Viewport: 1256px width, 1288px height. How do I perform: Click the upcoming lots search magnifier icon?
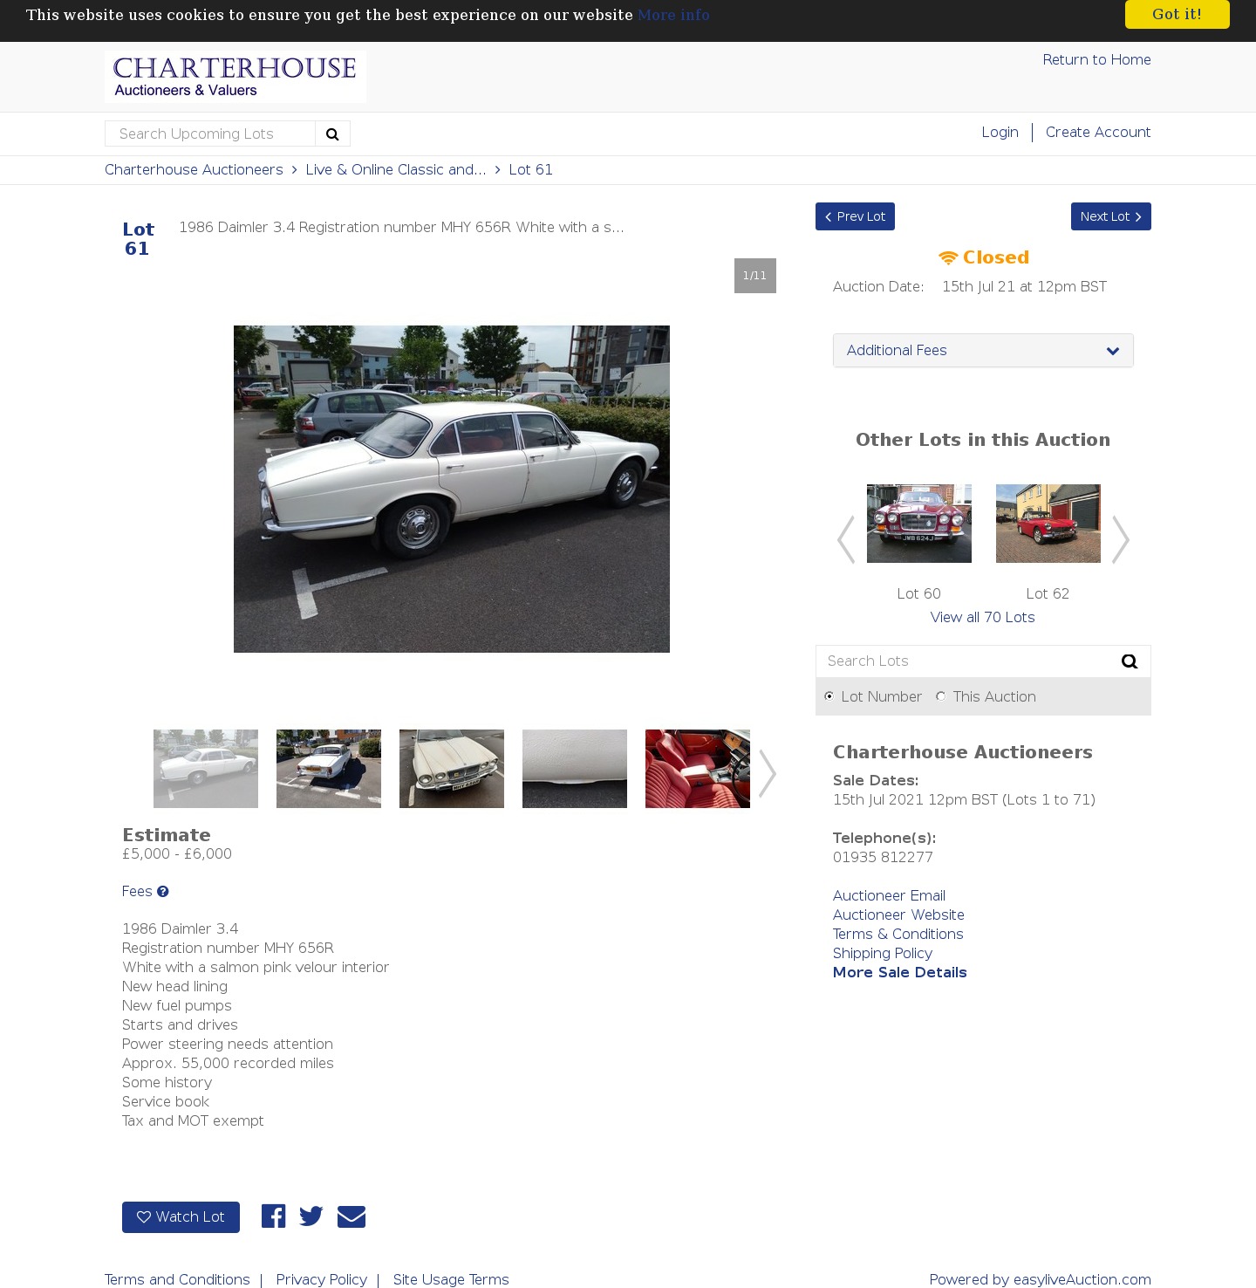332,134
